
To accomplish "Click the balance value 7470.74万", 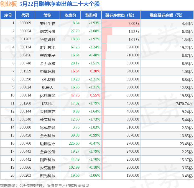I will coord(184,104).
